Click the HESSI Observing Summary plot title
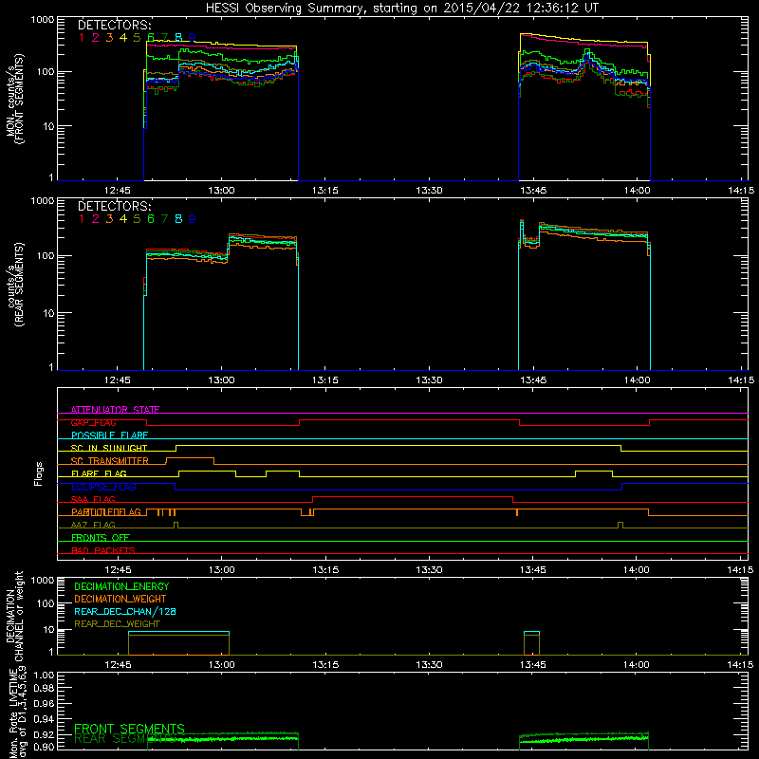Screen dimensions: 759x759 [402, 9]
